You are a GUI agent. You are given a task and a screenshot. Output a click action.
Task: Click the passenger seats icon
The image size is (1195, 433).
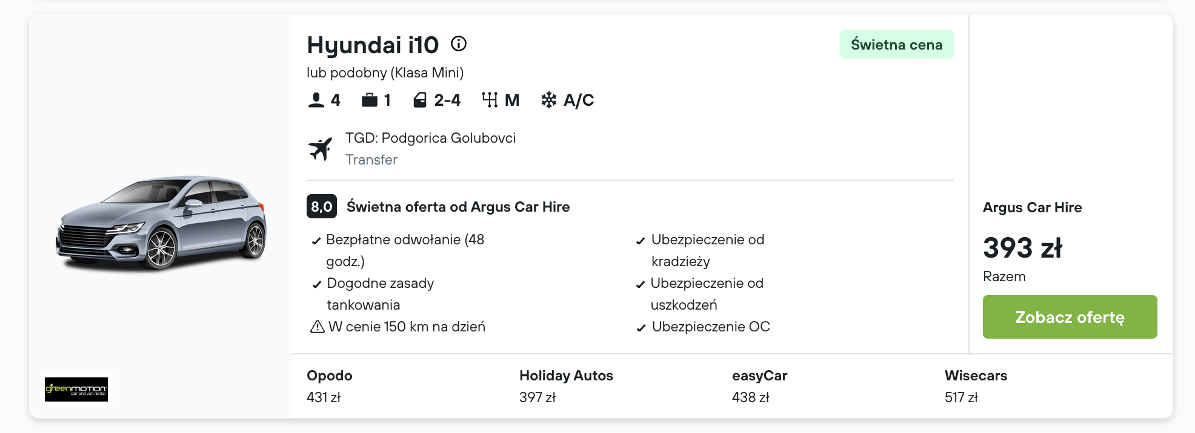pos(316,100)
